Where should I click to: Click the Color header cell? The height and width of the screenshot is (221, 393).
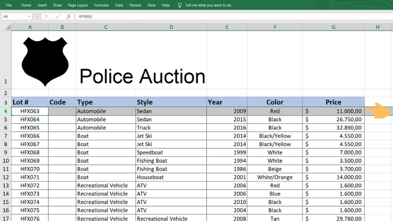click(x=275, y=102)
